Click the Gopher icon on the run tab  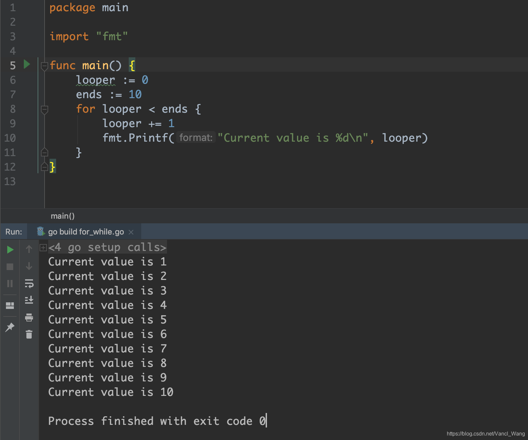(41, 232)
